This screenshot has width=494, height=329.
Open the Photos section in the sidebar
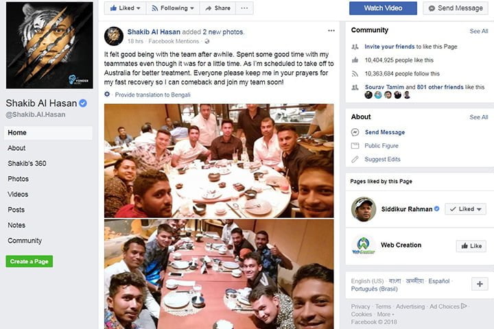point(19,179)
